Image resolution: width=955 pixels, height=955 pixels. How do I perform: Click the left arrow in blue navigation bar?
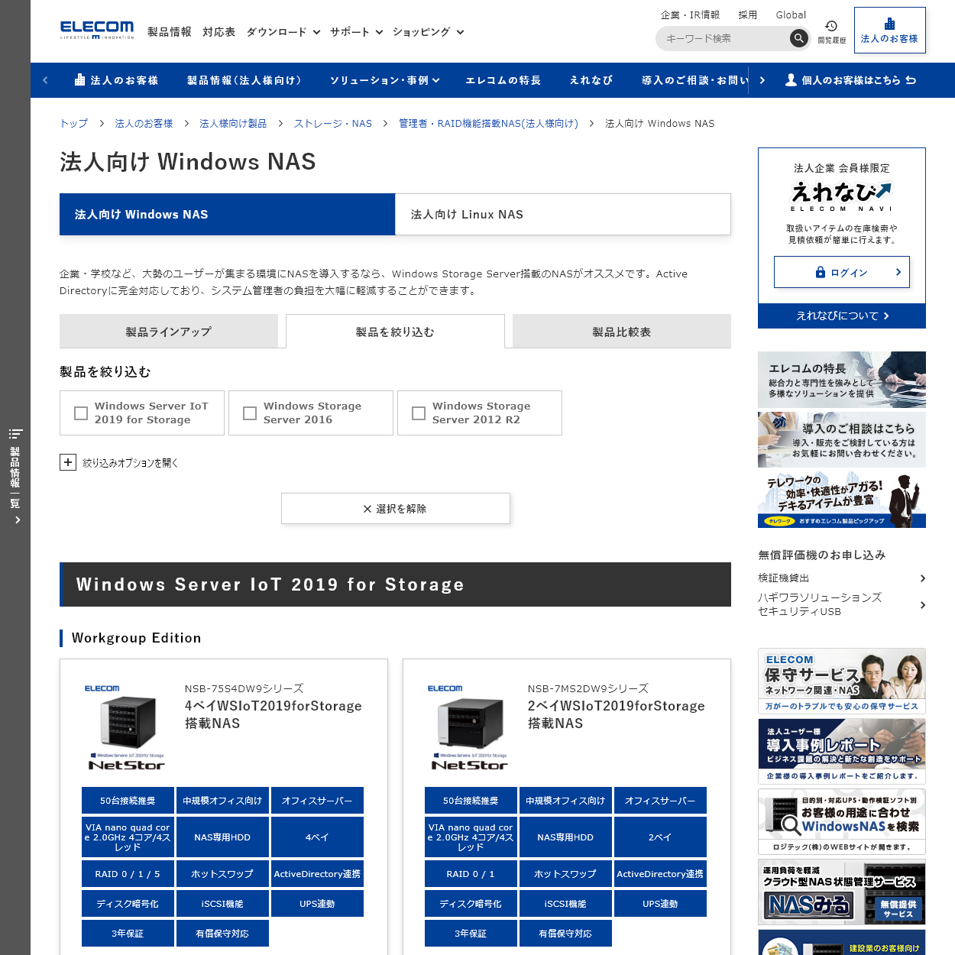pyautogui.click(x=45, y=80)
